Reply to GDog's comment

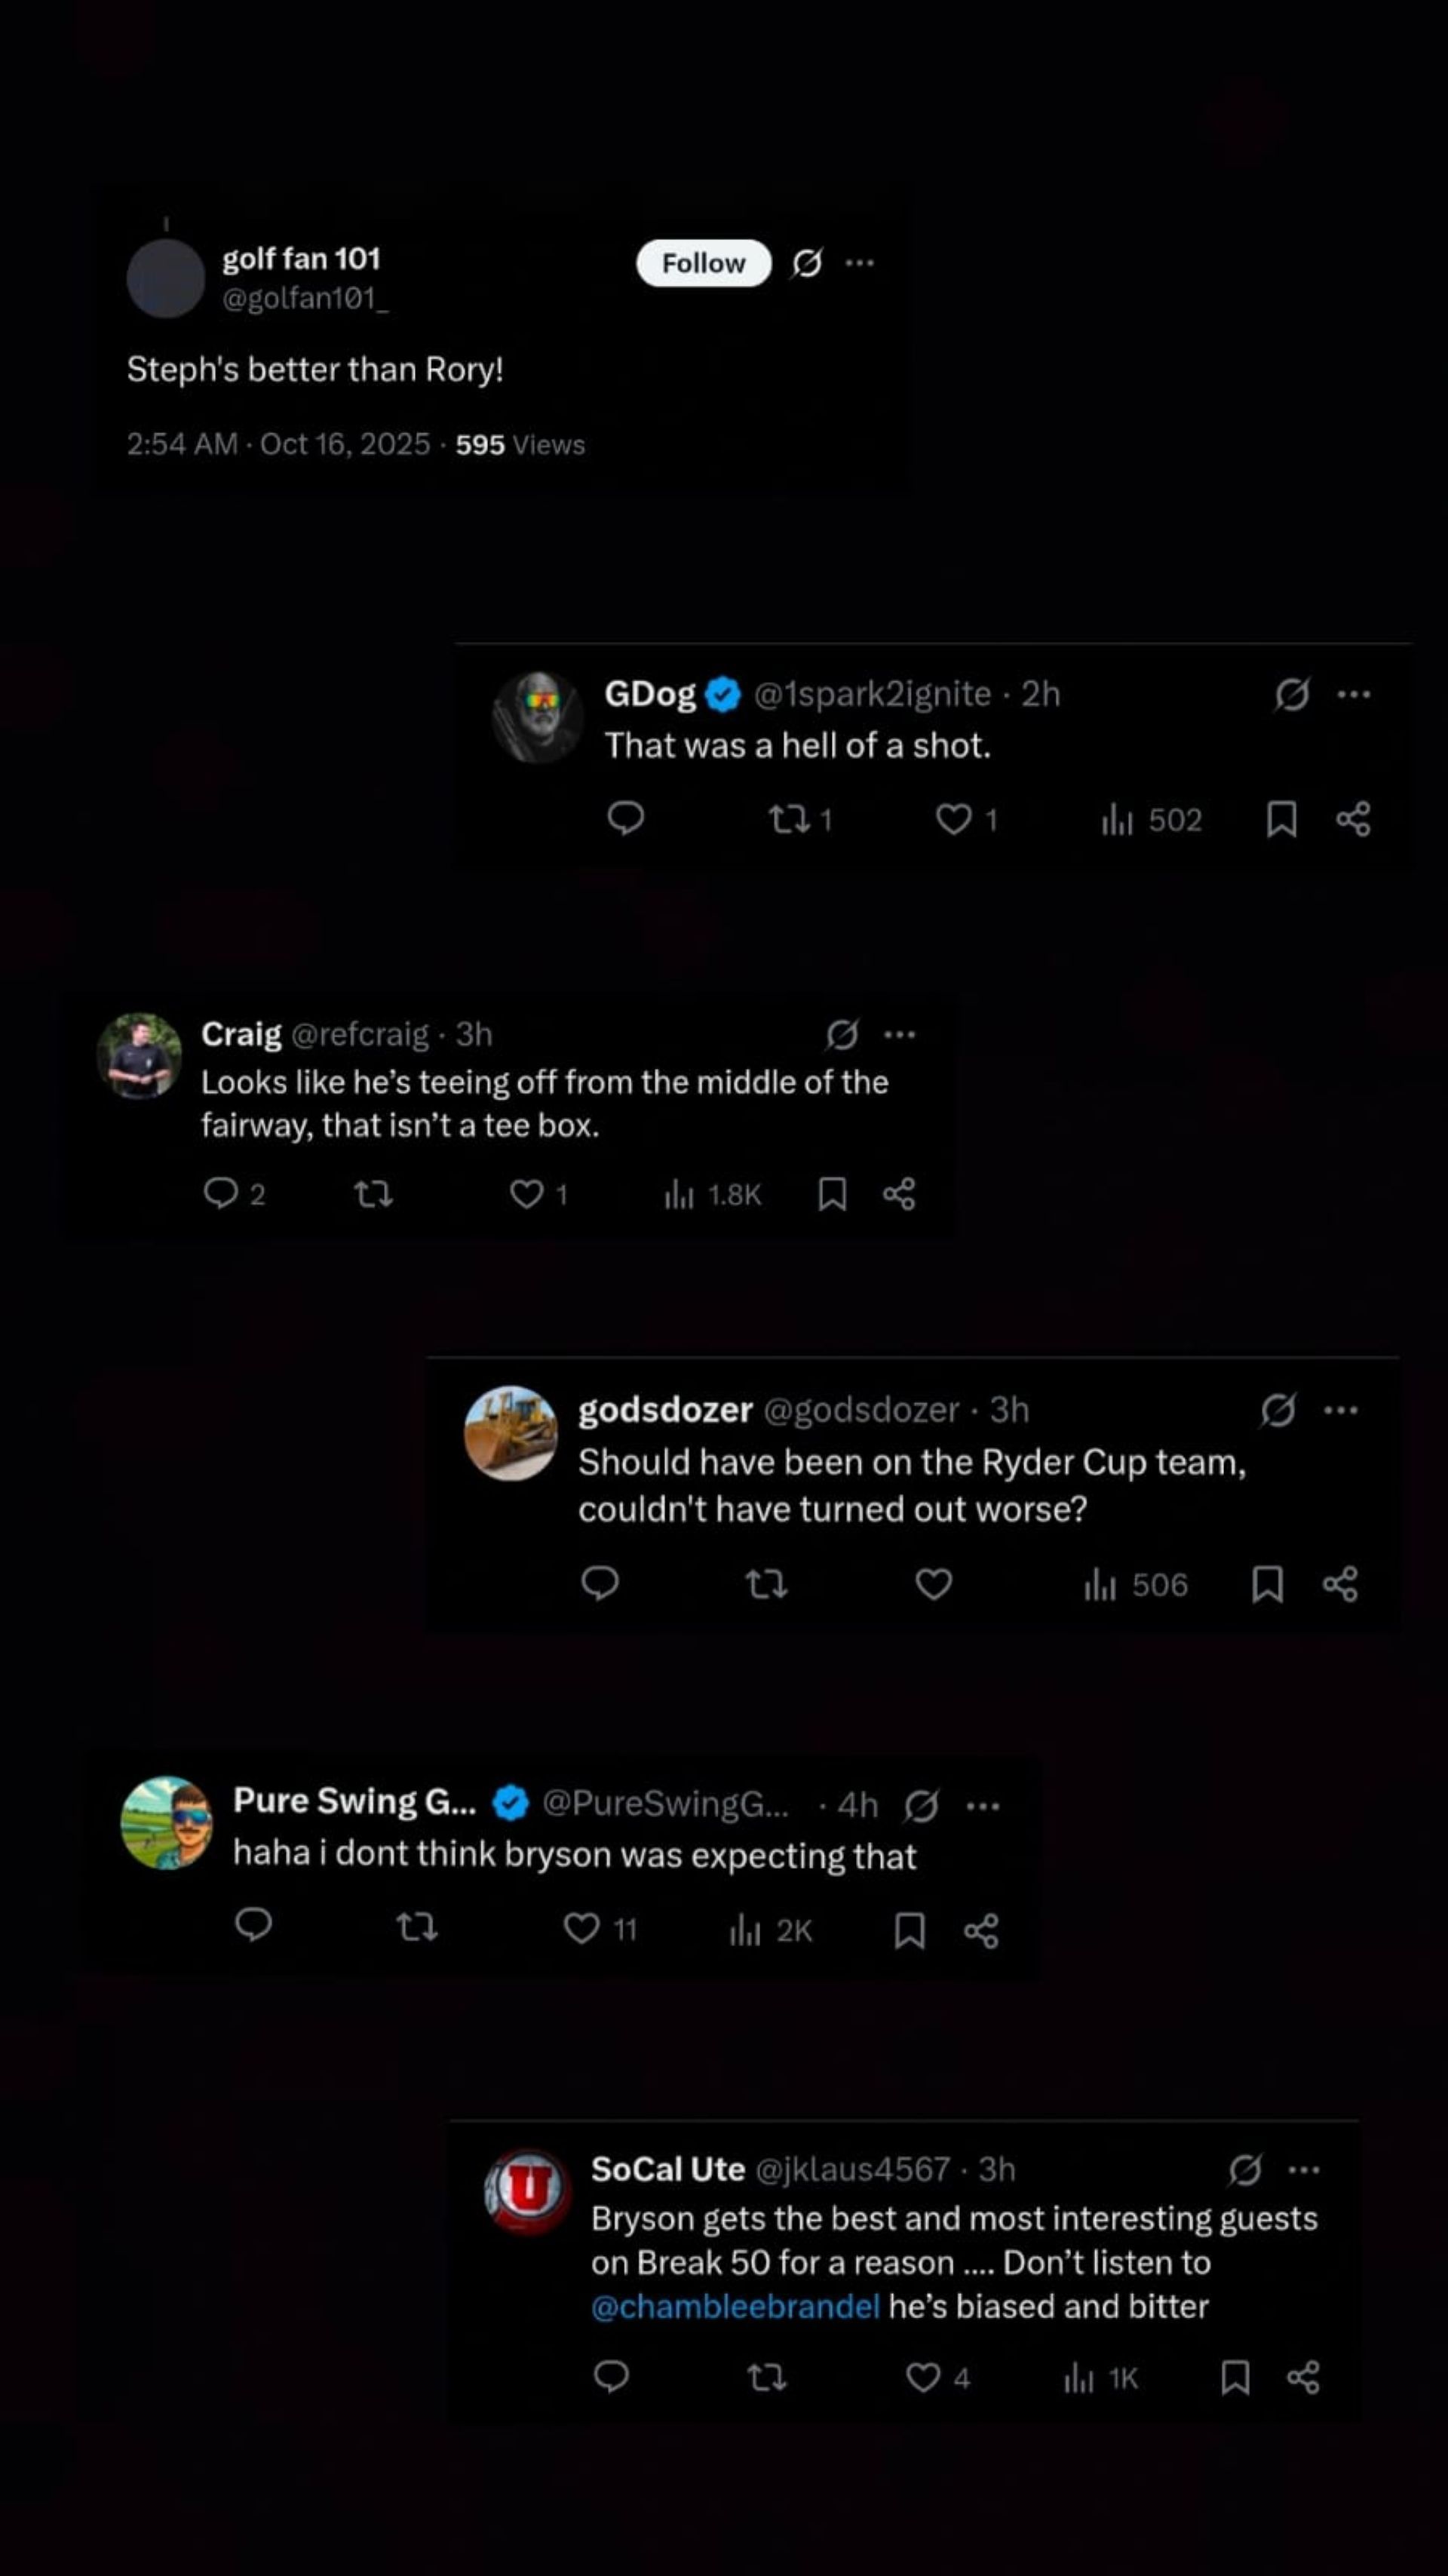pyautogui.click(x=626, y=819)
